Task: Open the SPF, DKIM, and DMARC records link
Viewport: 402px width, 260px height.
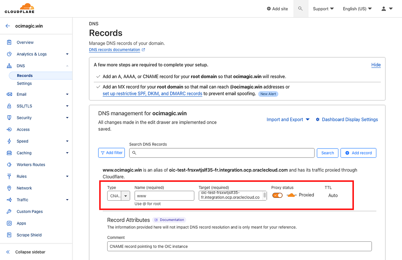Action: (152, 93)
